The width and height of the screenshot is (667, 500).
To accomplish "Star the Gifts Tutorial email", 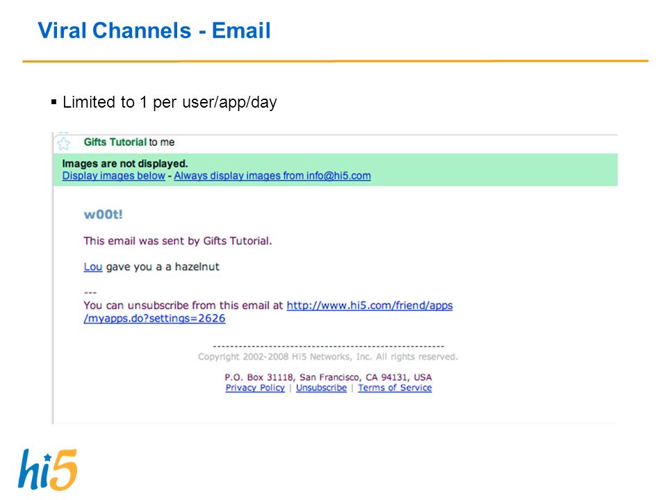I will tap(63, 144).
